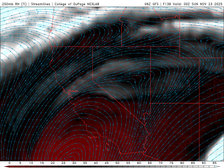
Task: Click the '80' value on the color scale
Action: (x=182, y=163)
